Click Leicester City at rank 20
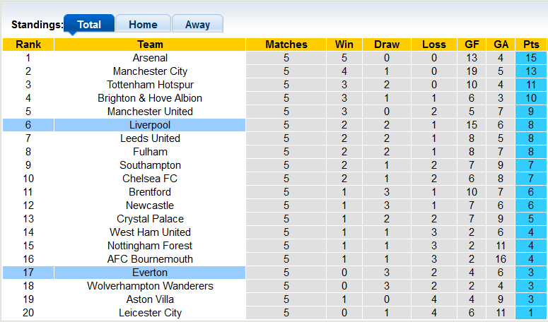Image resolution: width=548 pixels, height=322 pixels. [x=150, y=313]
